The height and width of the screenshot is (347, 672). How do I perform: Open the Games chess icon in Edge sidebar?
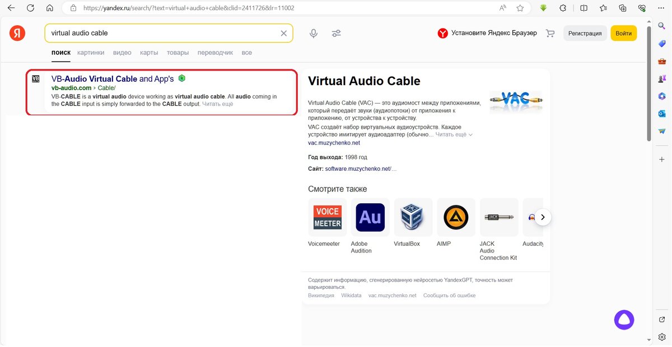click(662, 78)
